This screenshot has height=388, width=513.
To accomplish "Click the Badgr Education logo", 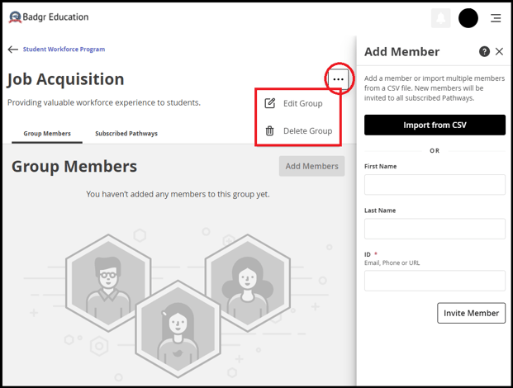I will (49, 17).
